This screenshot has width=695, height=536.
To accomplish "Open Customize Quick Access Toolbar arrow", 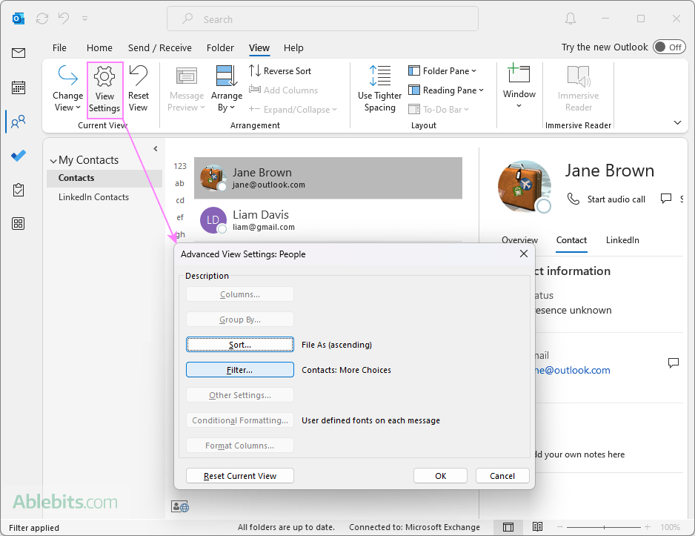I will click(x=84, y=19).
